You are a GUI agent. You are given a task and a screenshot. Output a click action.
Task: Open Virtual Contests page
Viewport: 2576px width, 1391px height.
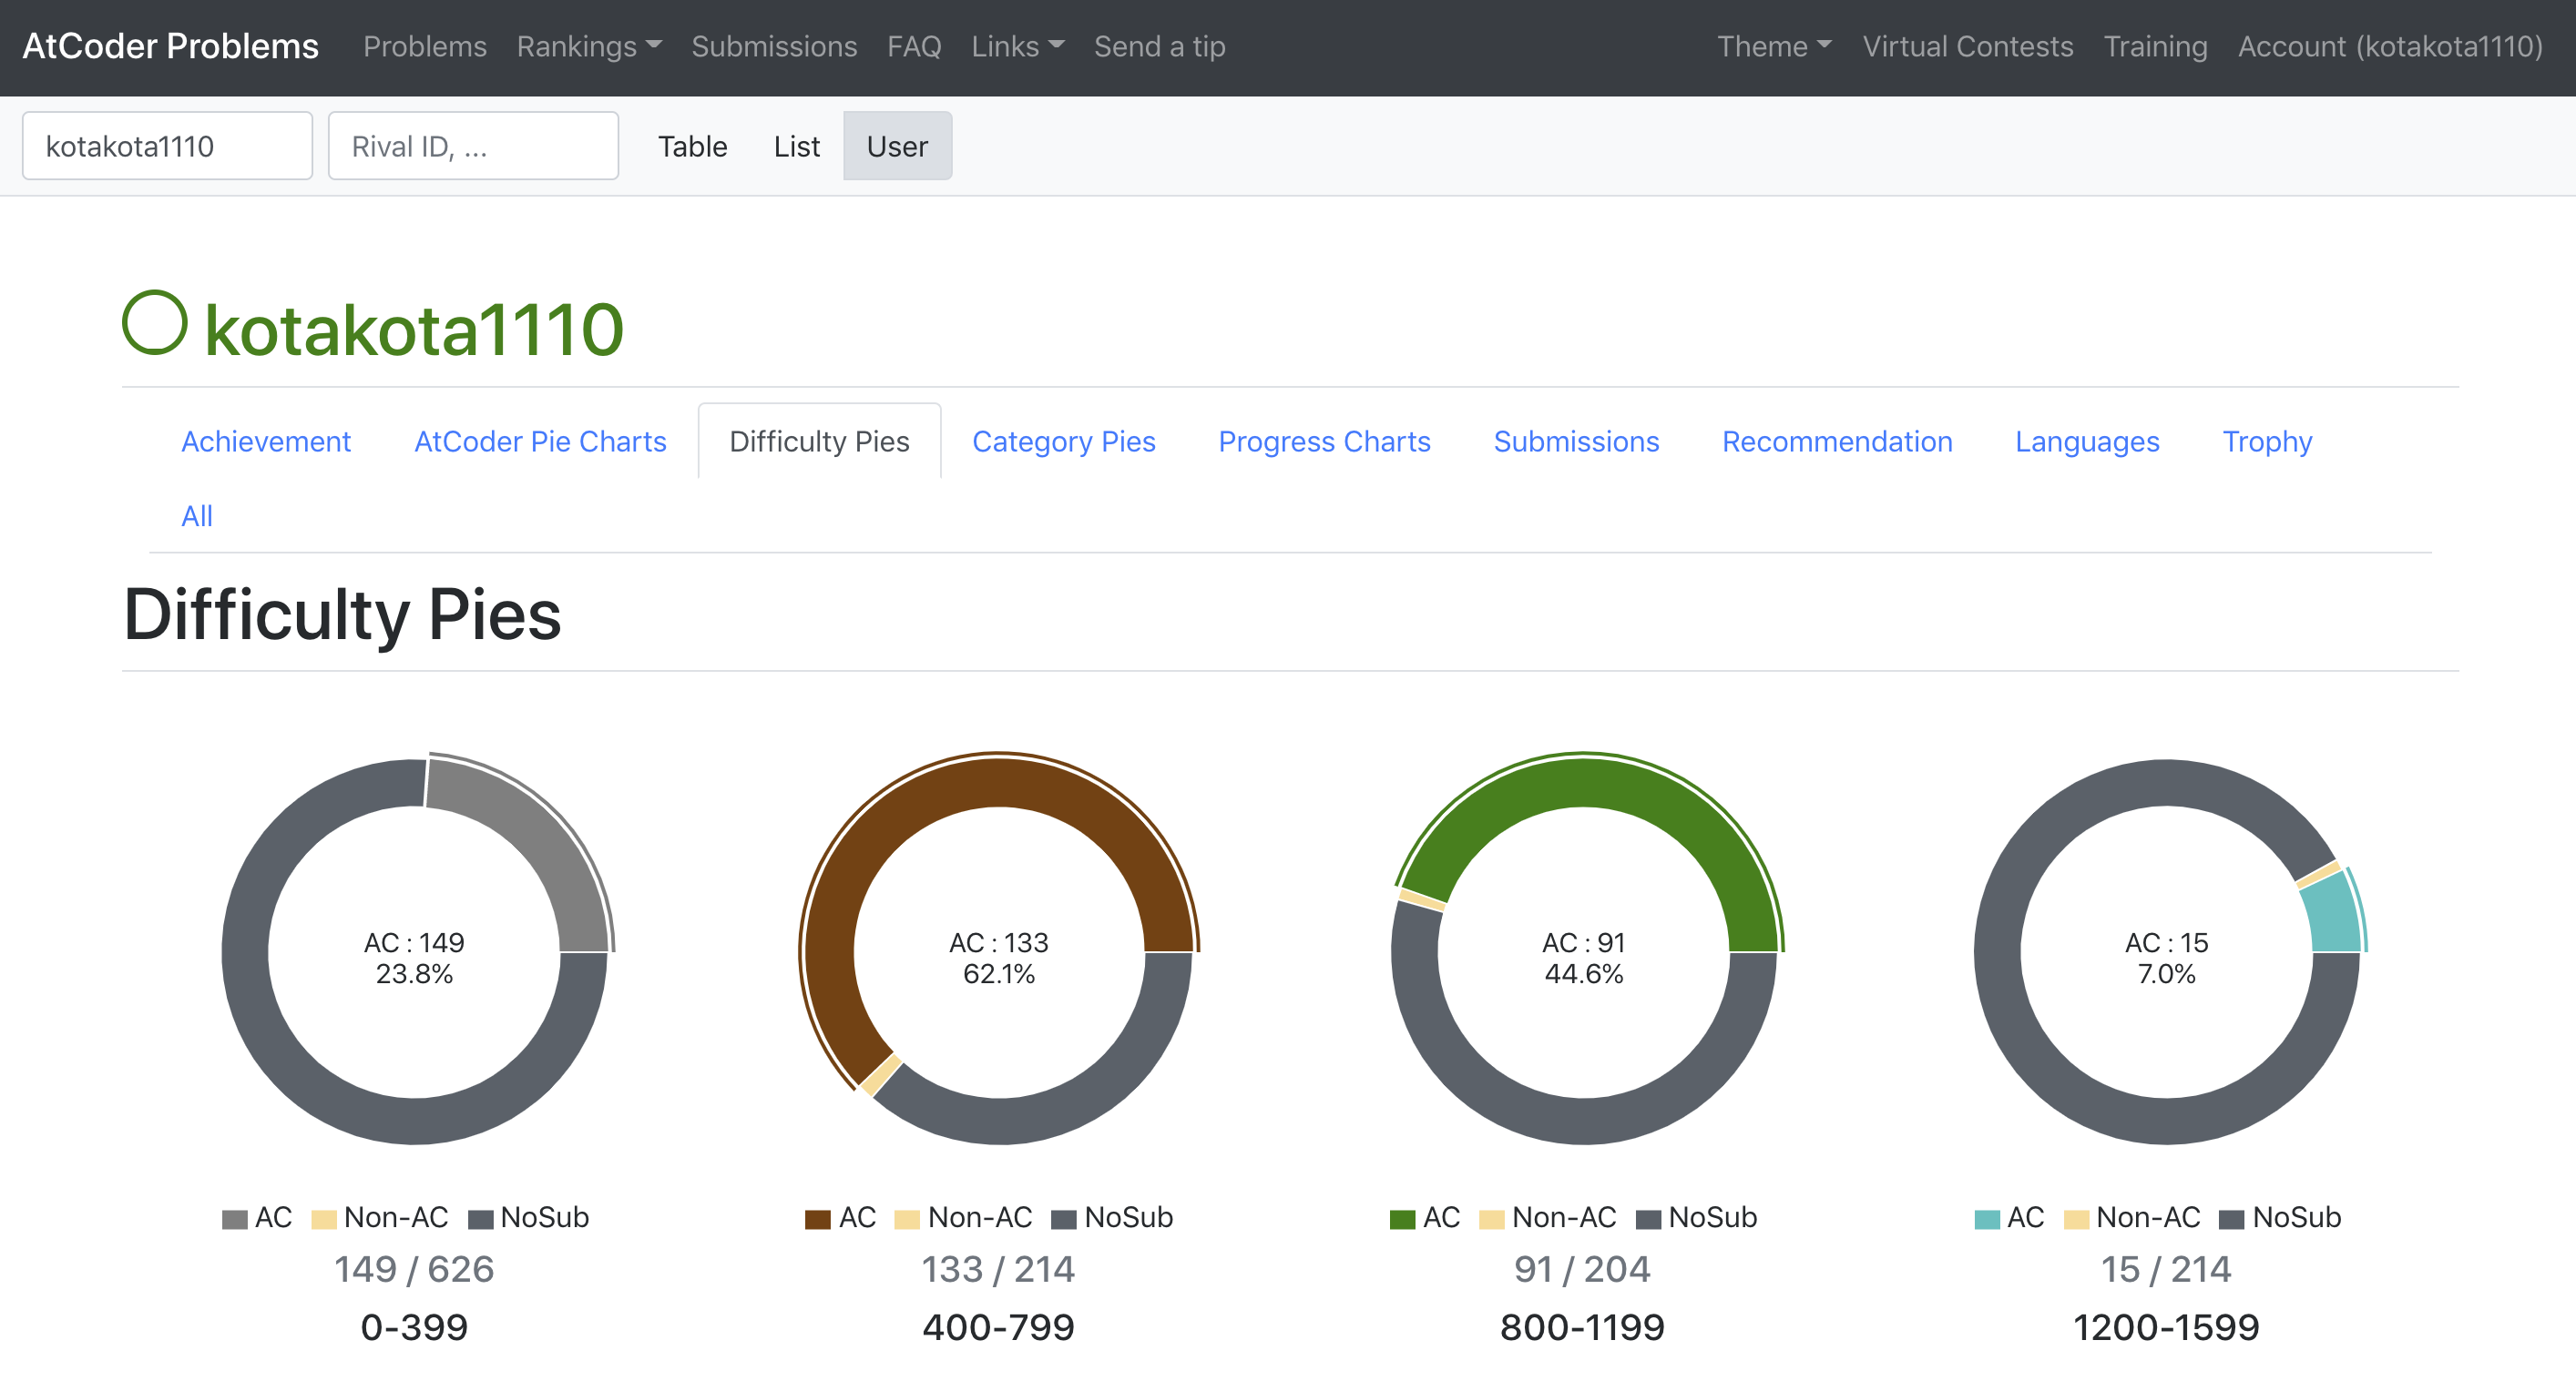point(1967,46)
